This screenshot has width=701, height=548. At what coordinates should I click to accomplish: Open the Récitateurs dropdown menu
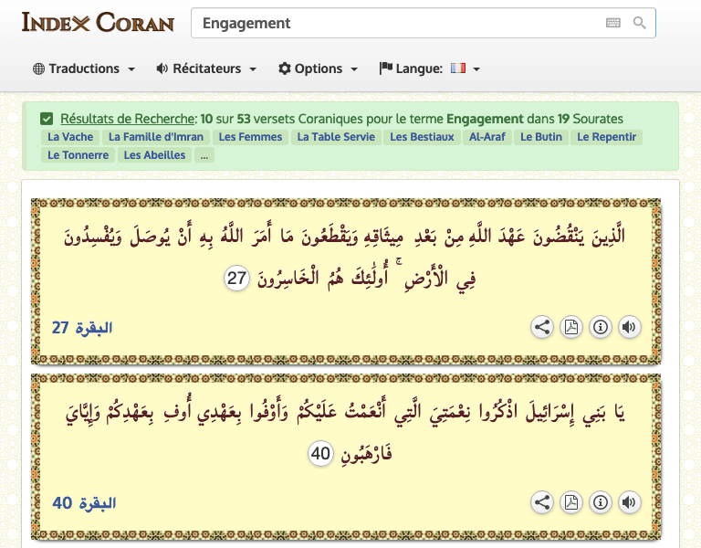pos(206,68)
